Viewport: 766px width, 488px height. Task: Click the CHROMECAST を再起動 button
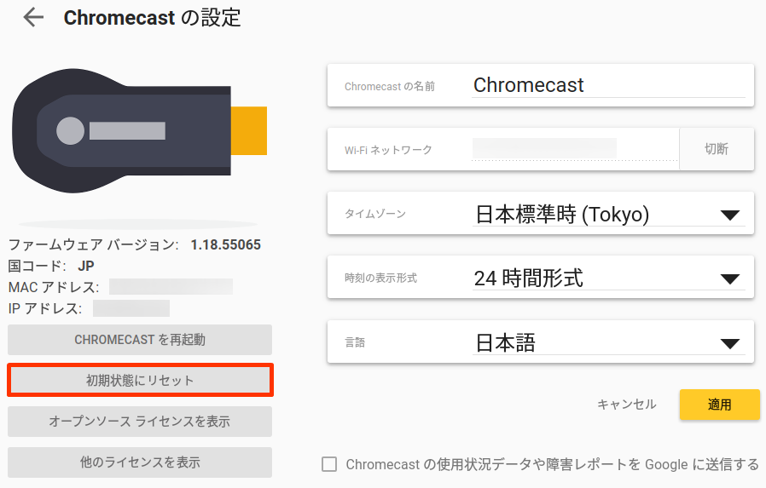click(x=140, y=340)
